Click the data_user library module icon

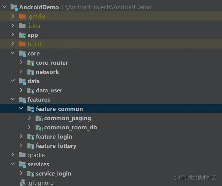point(31,91)
